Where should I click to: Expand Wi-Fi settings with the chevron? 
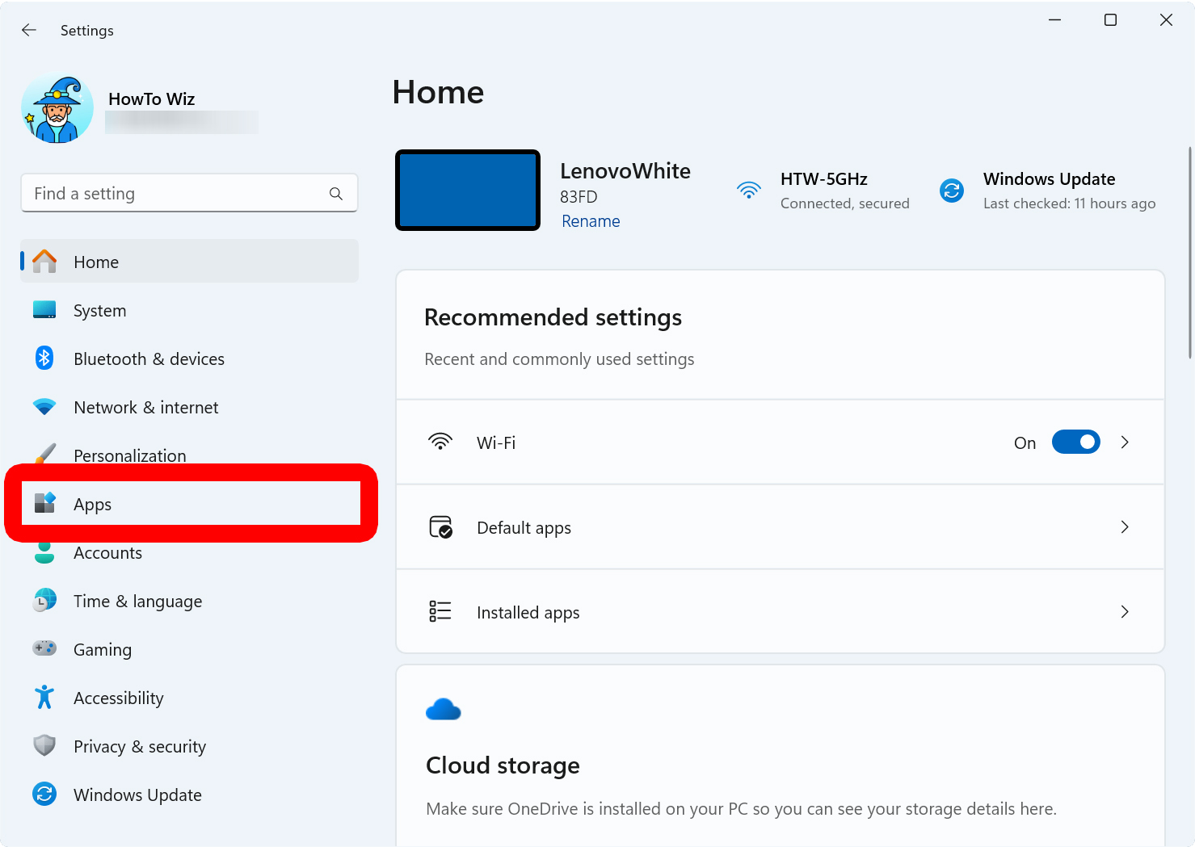tap(1125, 442)
